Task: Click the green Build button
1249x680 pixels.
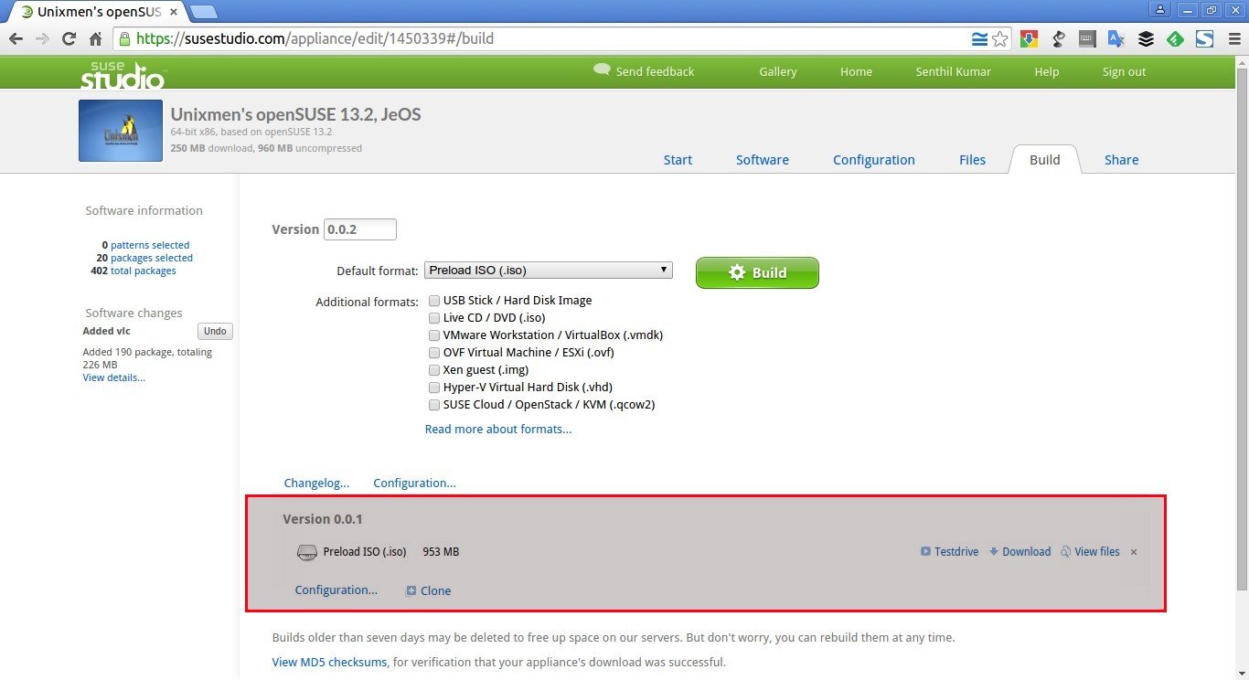Action: click(757, 272)
